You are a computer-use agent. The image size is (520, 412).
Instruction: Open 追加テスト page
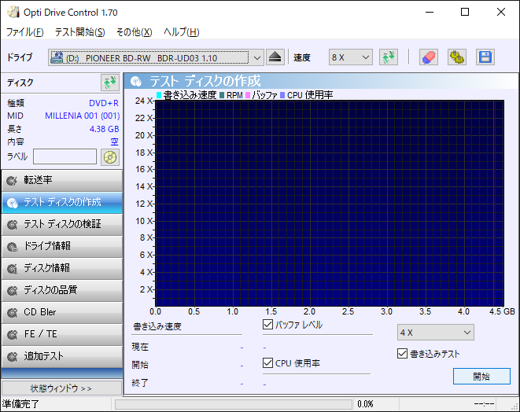pyautogui.click(x=62, y=356)
